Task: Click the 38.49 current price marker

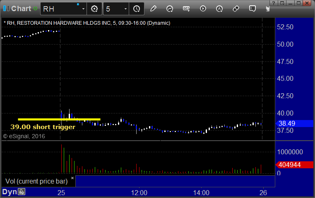Action: point(294,123)
